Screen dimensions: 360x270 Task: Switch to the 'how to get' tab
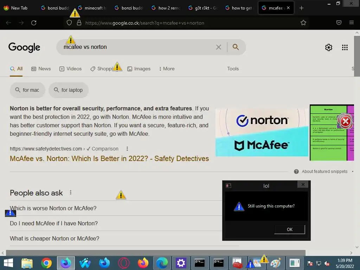tap(239, 8)
